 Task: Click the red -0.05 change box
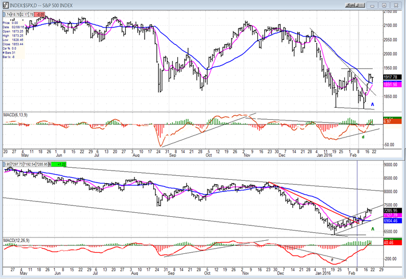(39, 14)
